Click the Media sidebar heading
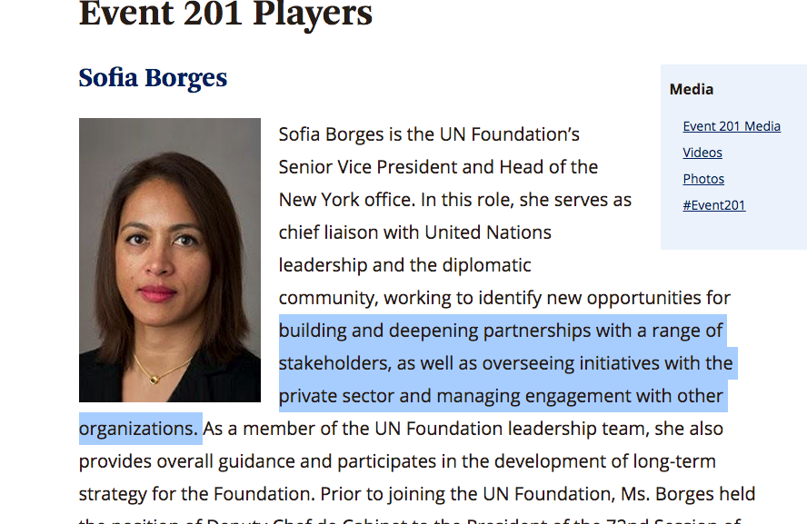807x524 pixels. point(692,90)
